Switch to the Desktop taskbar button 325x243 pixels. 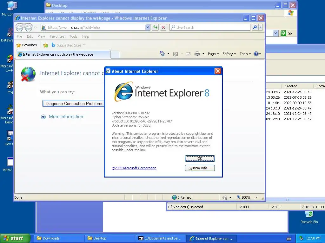click(x=109, y=238)
